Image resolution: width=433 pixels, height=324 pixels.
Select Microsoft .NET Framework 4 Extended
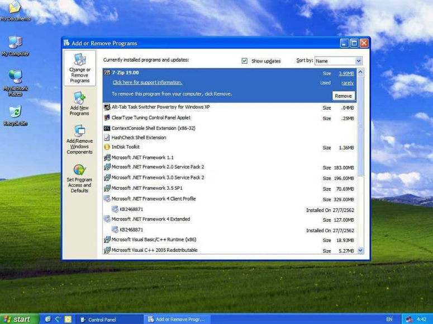point(230,219)
